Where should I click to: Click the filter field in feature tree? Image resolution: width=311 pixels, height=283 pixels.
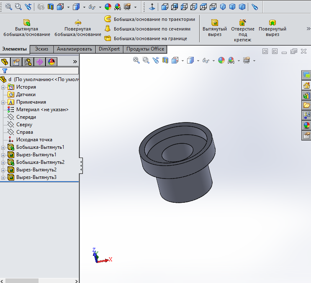pos(42,71)
